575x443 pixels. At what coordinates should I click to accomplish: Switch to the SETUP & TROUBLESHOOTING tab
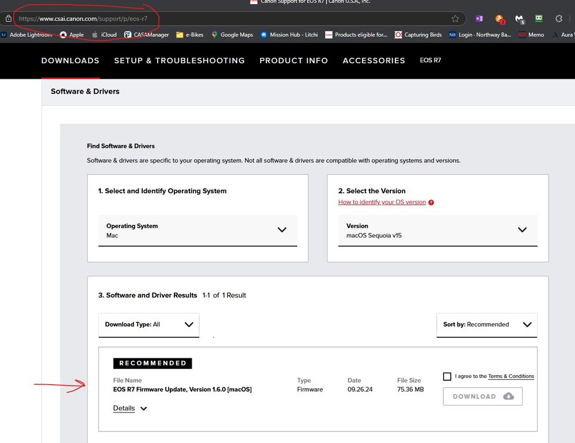[179, 60]
